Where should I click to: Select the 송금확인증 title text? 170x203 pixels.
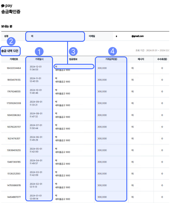tap(11, 12)
